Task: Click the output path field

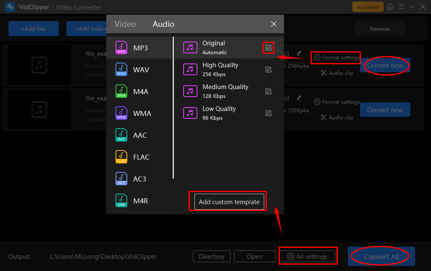Action: pyautogui.click(x=117, y=256)
